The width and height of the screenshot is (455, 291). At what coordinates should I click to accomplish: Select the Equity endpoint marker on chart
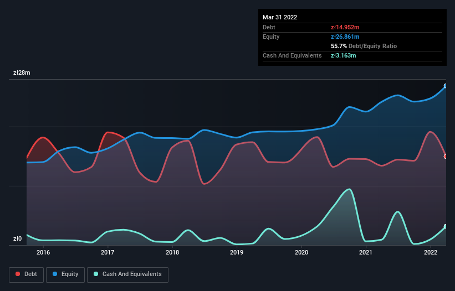tap(446, 86)
